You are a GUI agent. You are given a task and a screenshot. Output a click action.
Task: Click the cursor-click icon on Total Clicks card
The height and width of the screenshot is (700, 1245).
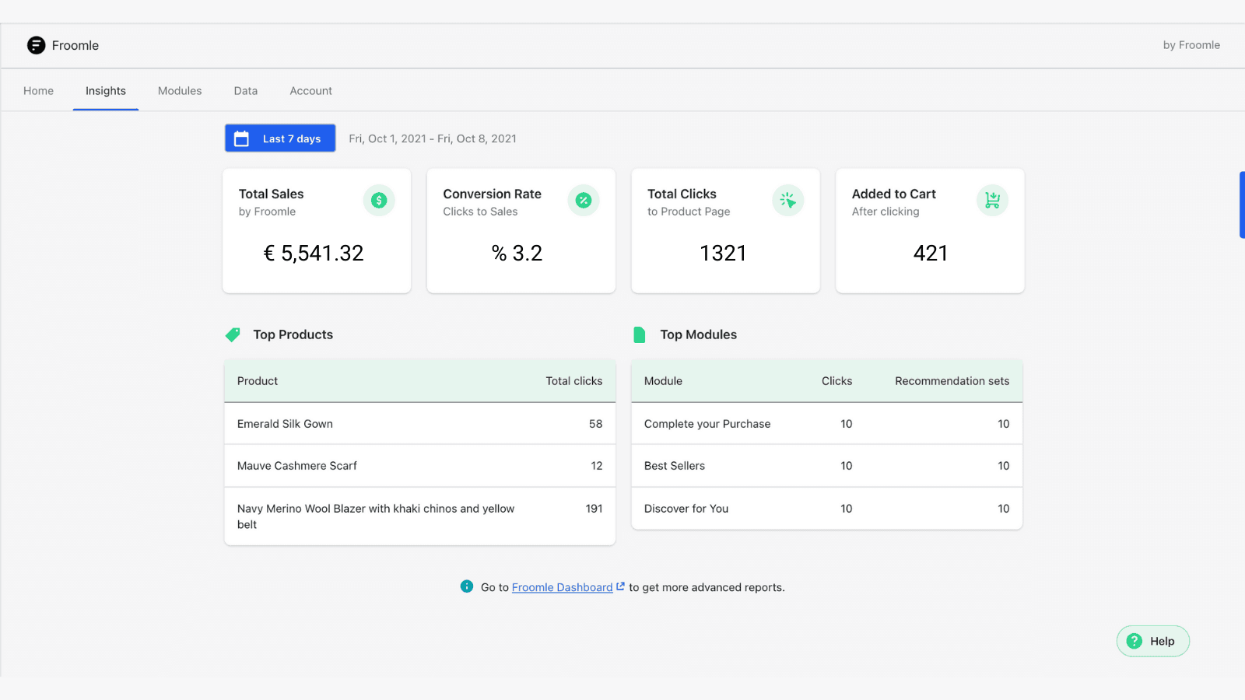point(788,200)
